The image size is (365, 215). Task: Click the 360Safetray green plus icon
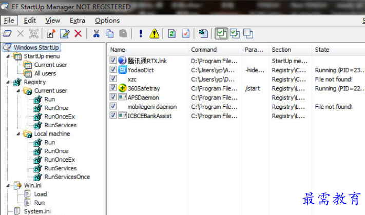(122, 88)
